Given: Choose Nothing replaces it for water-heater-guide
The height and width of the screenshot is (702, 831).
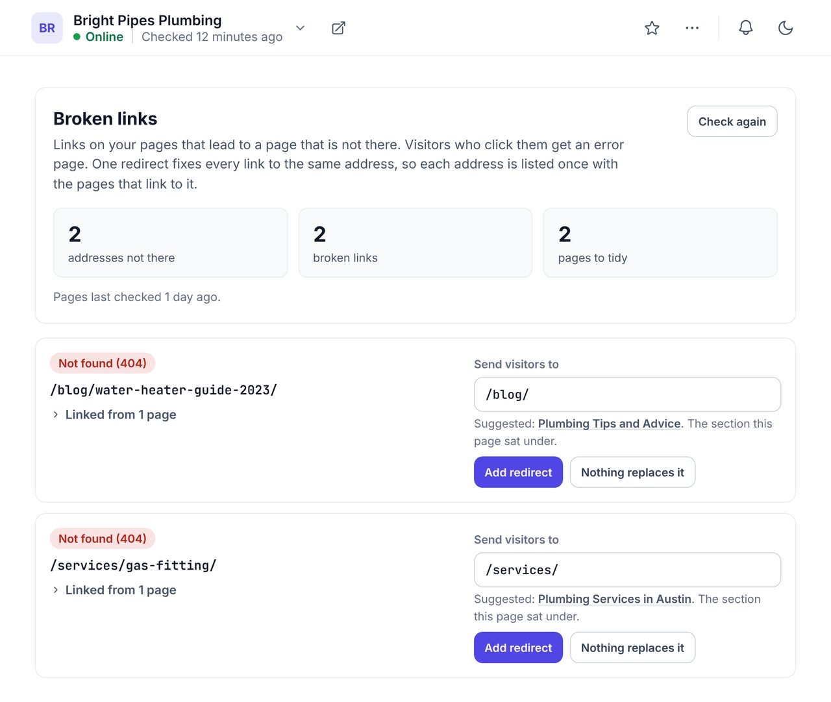Looking at the screenshot, I should tap(632, 472).
